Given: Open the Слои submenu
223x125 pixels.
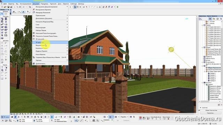Looking at the screenshot, I should 50,25.
